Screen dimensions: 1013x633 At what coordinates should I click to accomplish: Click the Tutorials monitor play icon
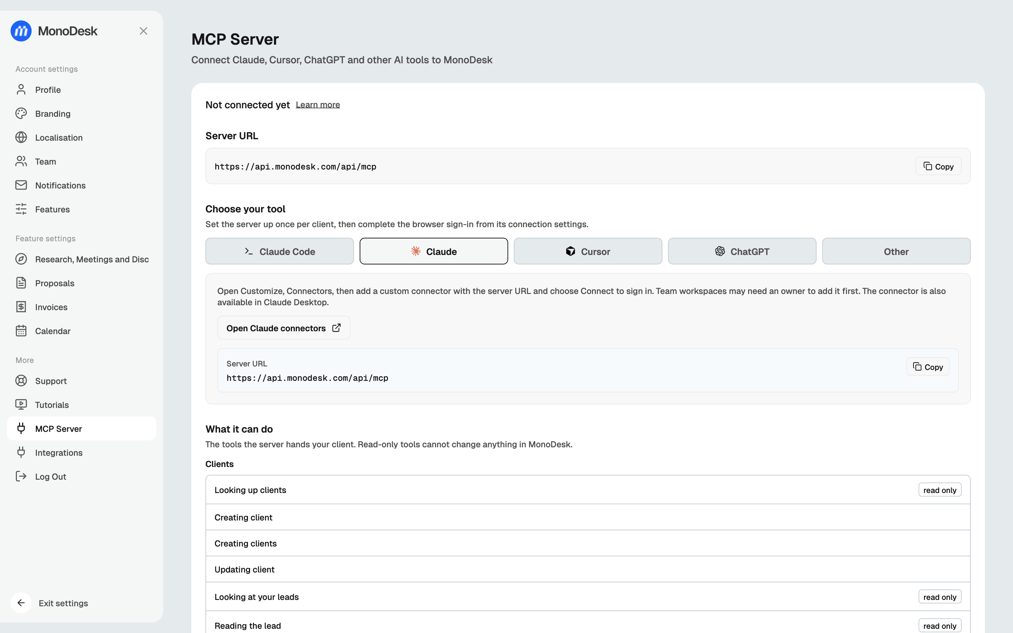click(x=21, y=404)
